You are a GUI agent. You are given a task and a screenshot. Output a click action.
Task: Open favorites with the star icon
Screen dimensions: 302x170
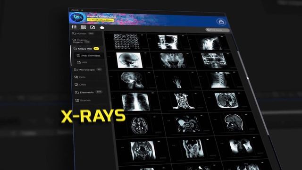[x=102, y=27]
